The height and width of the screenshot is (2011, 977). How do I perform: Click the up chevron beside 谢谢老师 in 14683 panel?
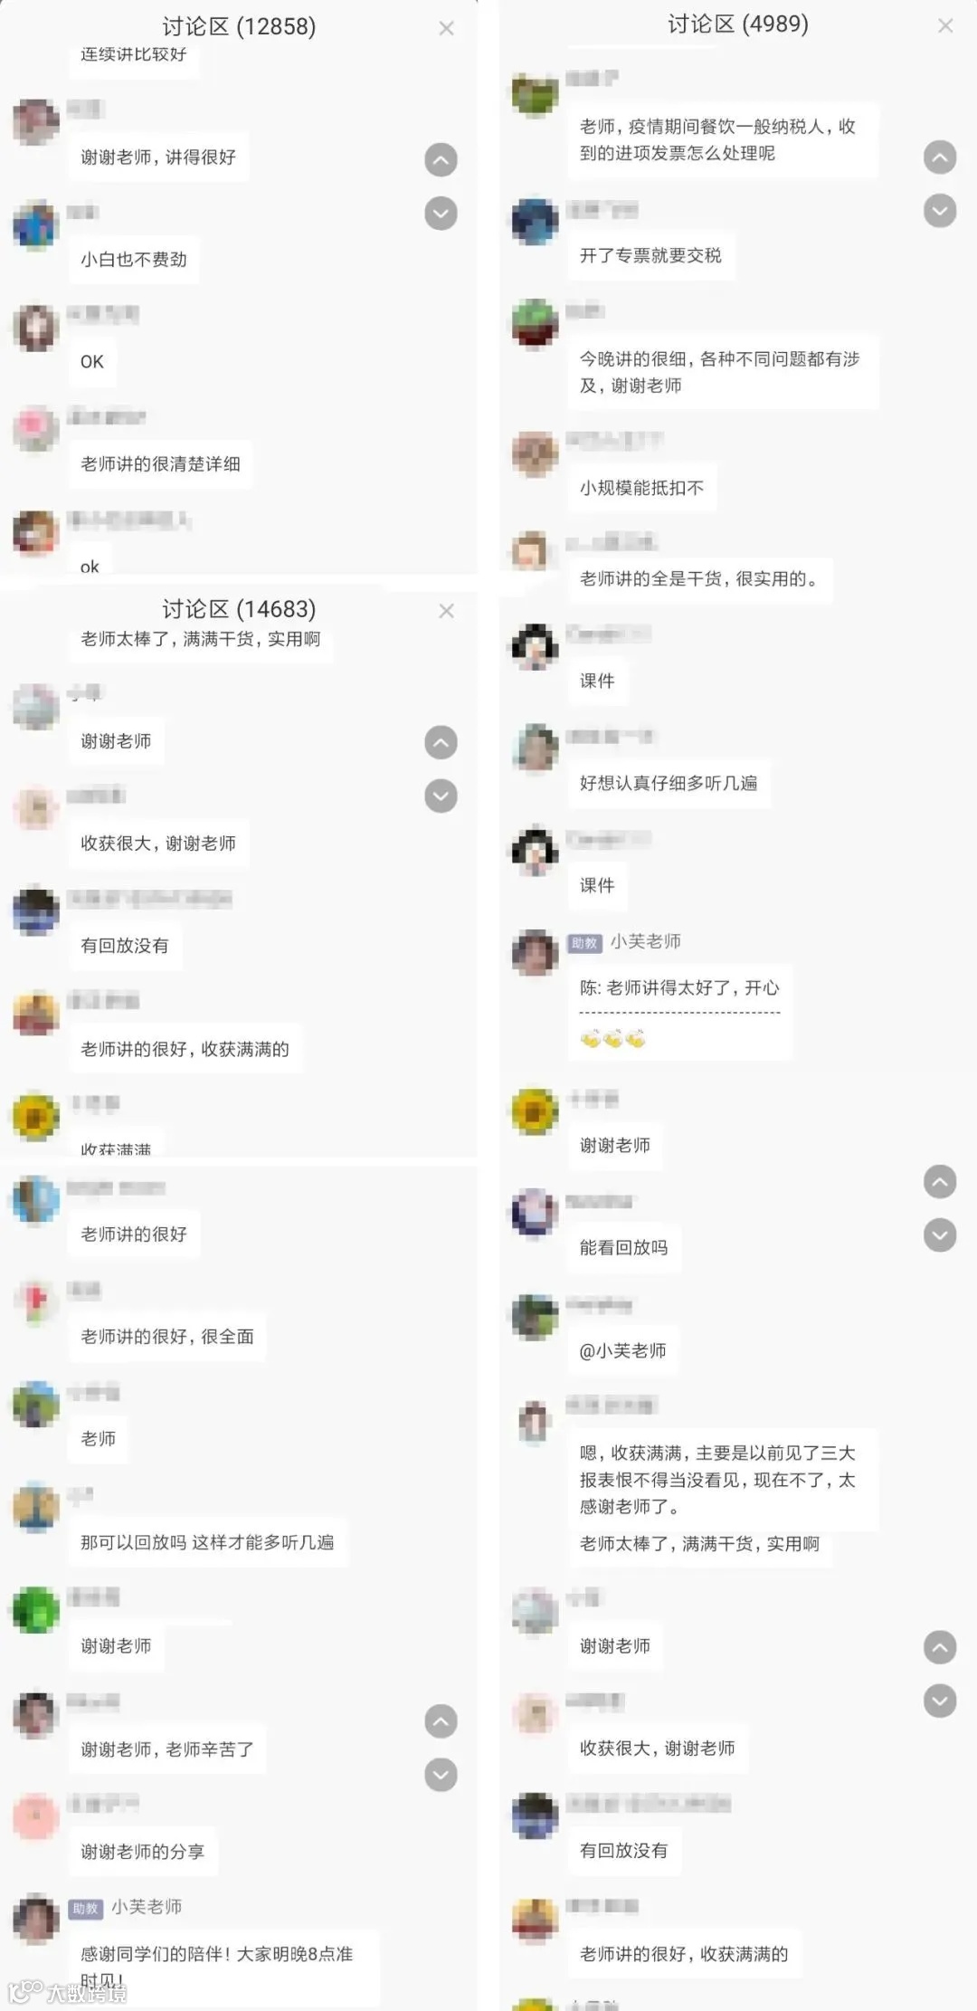441,743
